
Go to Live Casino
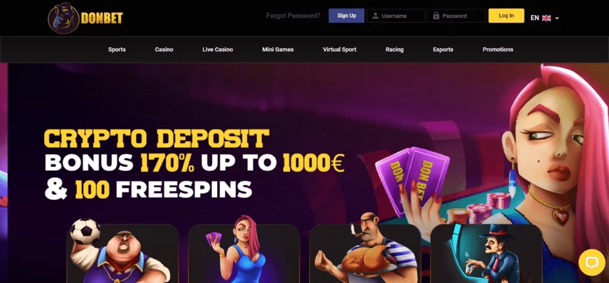point(218,49)
